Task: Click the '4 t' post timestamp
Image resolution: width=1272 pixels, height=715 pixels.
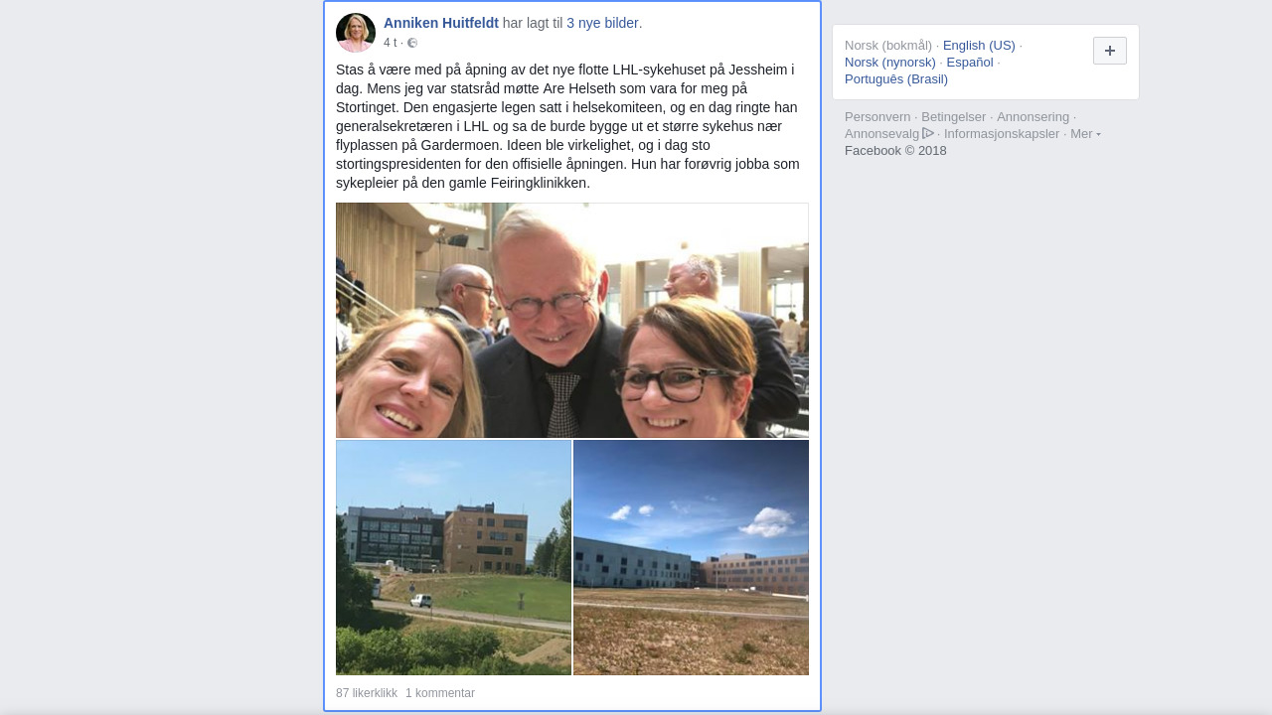Action: [x=390, y=43]
